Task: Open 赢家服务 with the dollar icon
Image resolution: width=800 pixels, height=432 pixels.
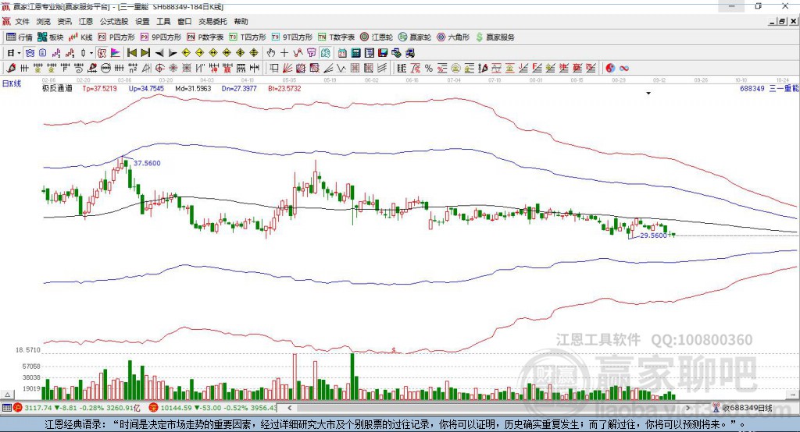Action: tap(495, 37)
